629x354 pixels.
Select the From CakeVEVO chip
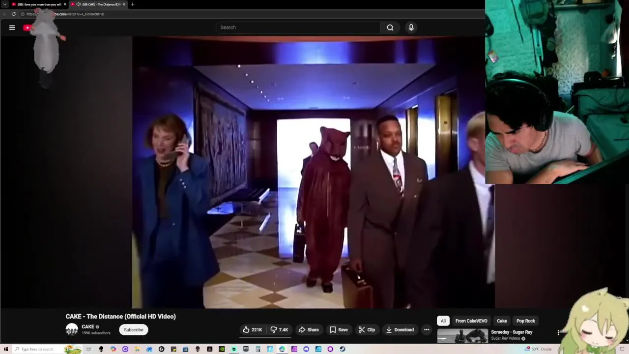pos(471,321)
